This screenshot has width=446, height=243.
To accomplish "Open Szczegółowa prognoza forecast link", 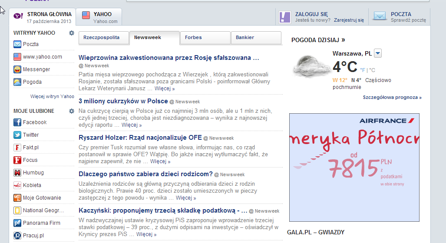I will tap(392, 97).
